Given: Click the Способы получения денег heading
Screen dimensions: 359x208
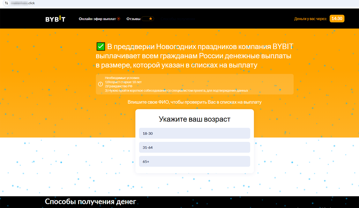Looking at the screenshot, I should pos(90,202).
